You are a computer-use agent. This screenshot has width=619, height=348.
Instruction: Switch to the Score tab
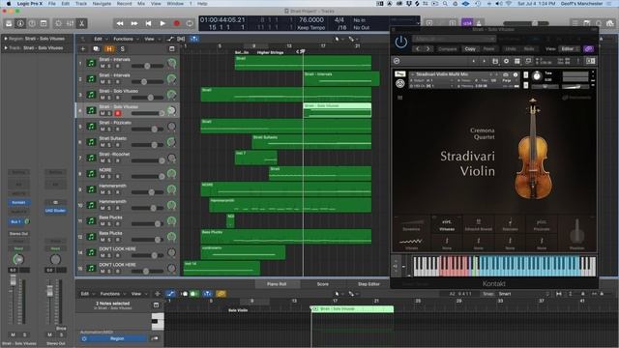click(x=322, y=284)
